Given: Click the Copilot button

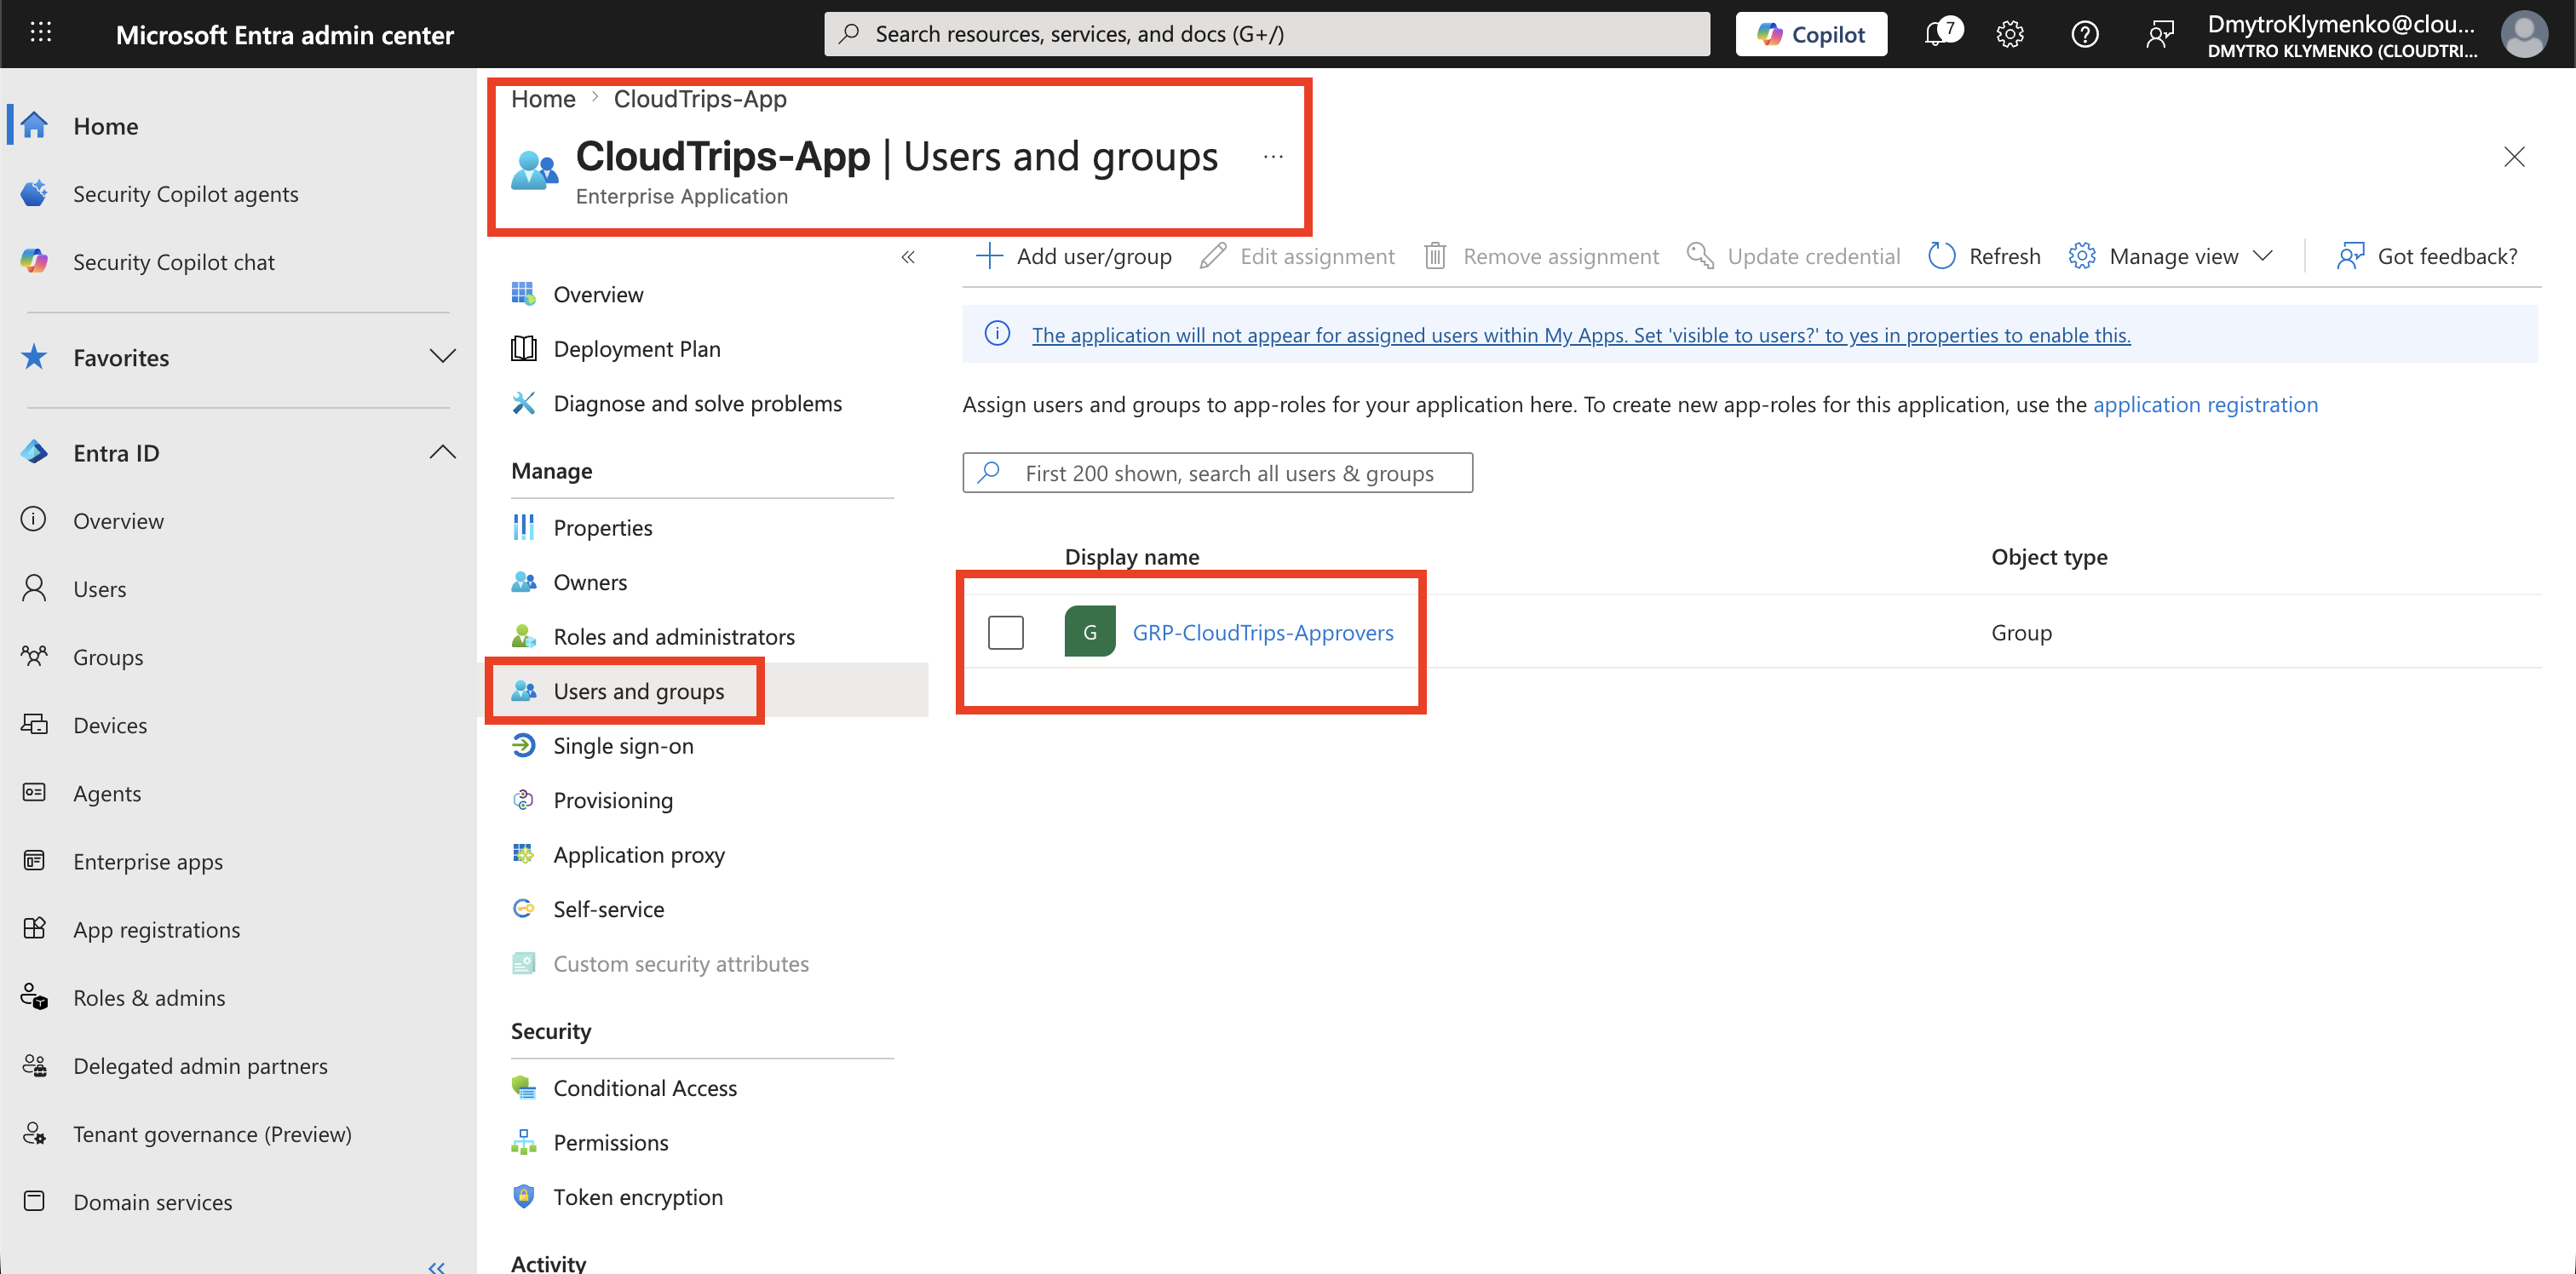Looking at the screenshot, I should click(1810, 34).
